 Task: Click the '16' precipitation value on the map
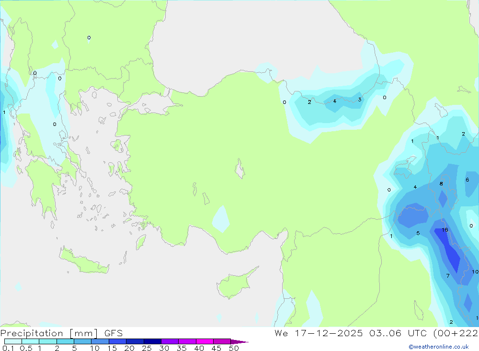[445, 230]
